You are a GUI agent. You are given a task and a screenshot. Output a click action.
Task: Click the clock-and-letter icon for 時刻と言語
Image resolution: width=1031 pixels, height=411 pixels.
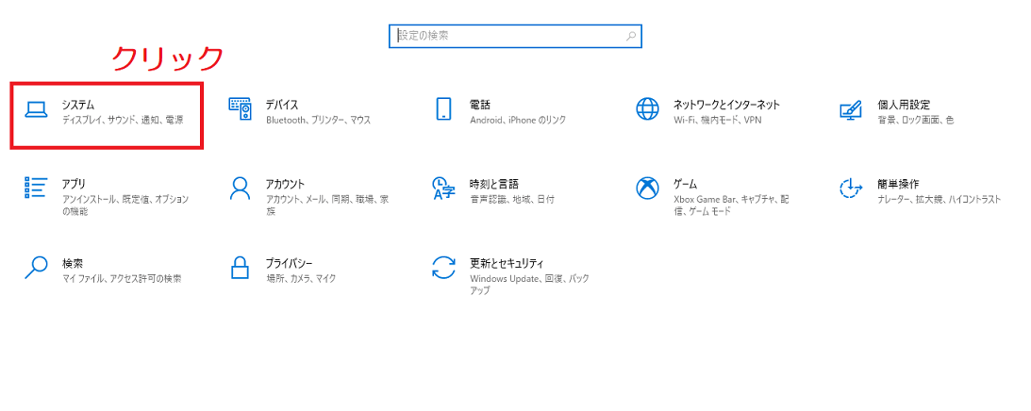(x=443, y=189)
